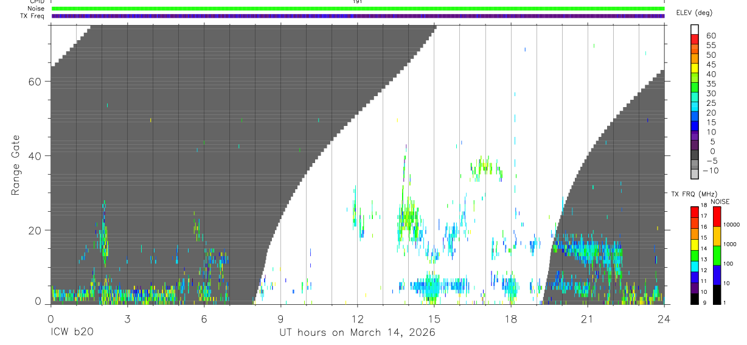The image size is (747, 345).
Task: Click the 12 tick on the UT hours axis
Action: (x=357, y=318)
